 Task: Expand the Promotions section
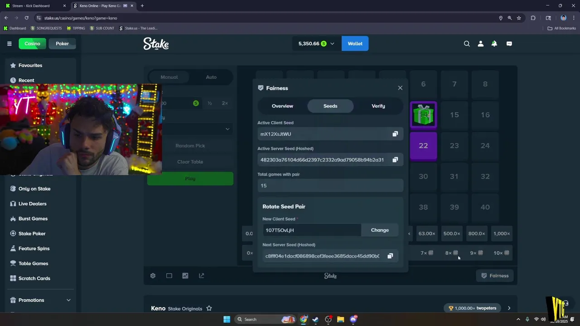pyautogui.click(x=68, y=300)
